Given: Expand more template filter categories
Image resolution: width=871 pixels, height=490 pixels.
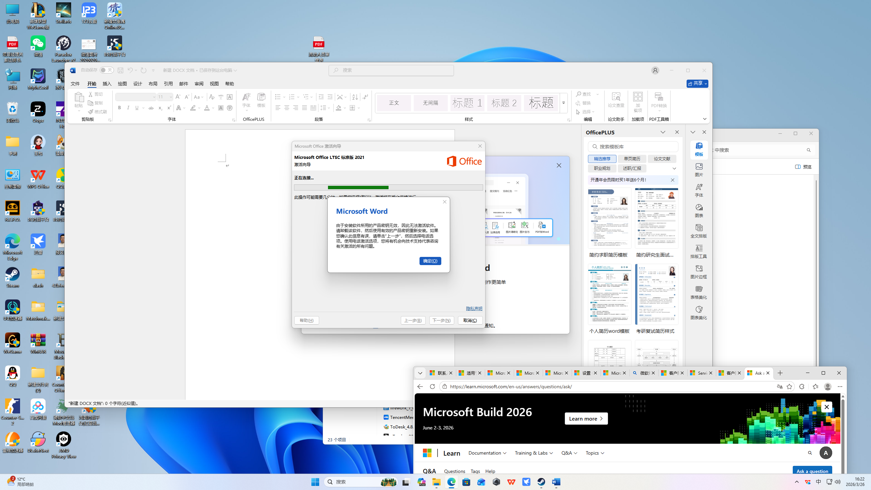Looking at the screenshot, I should coord(674,168).
